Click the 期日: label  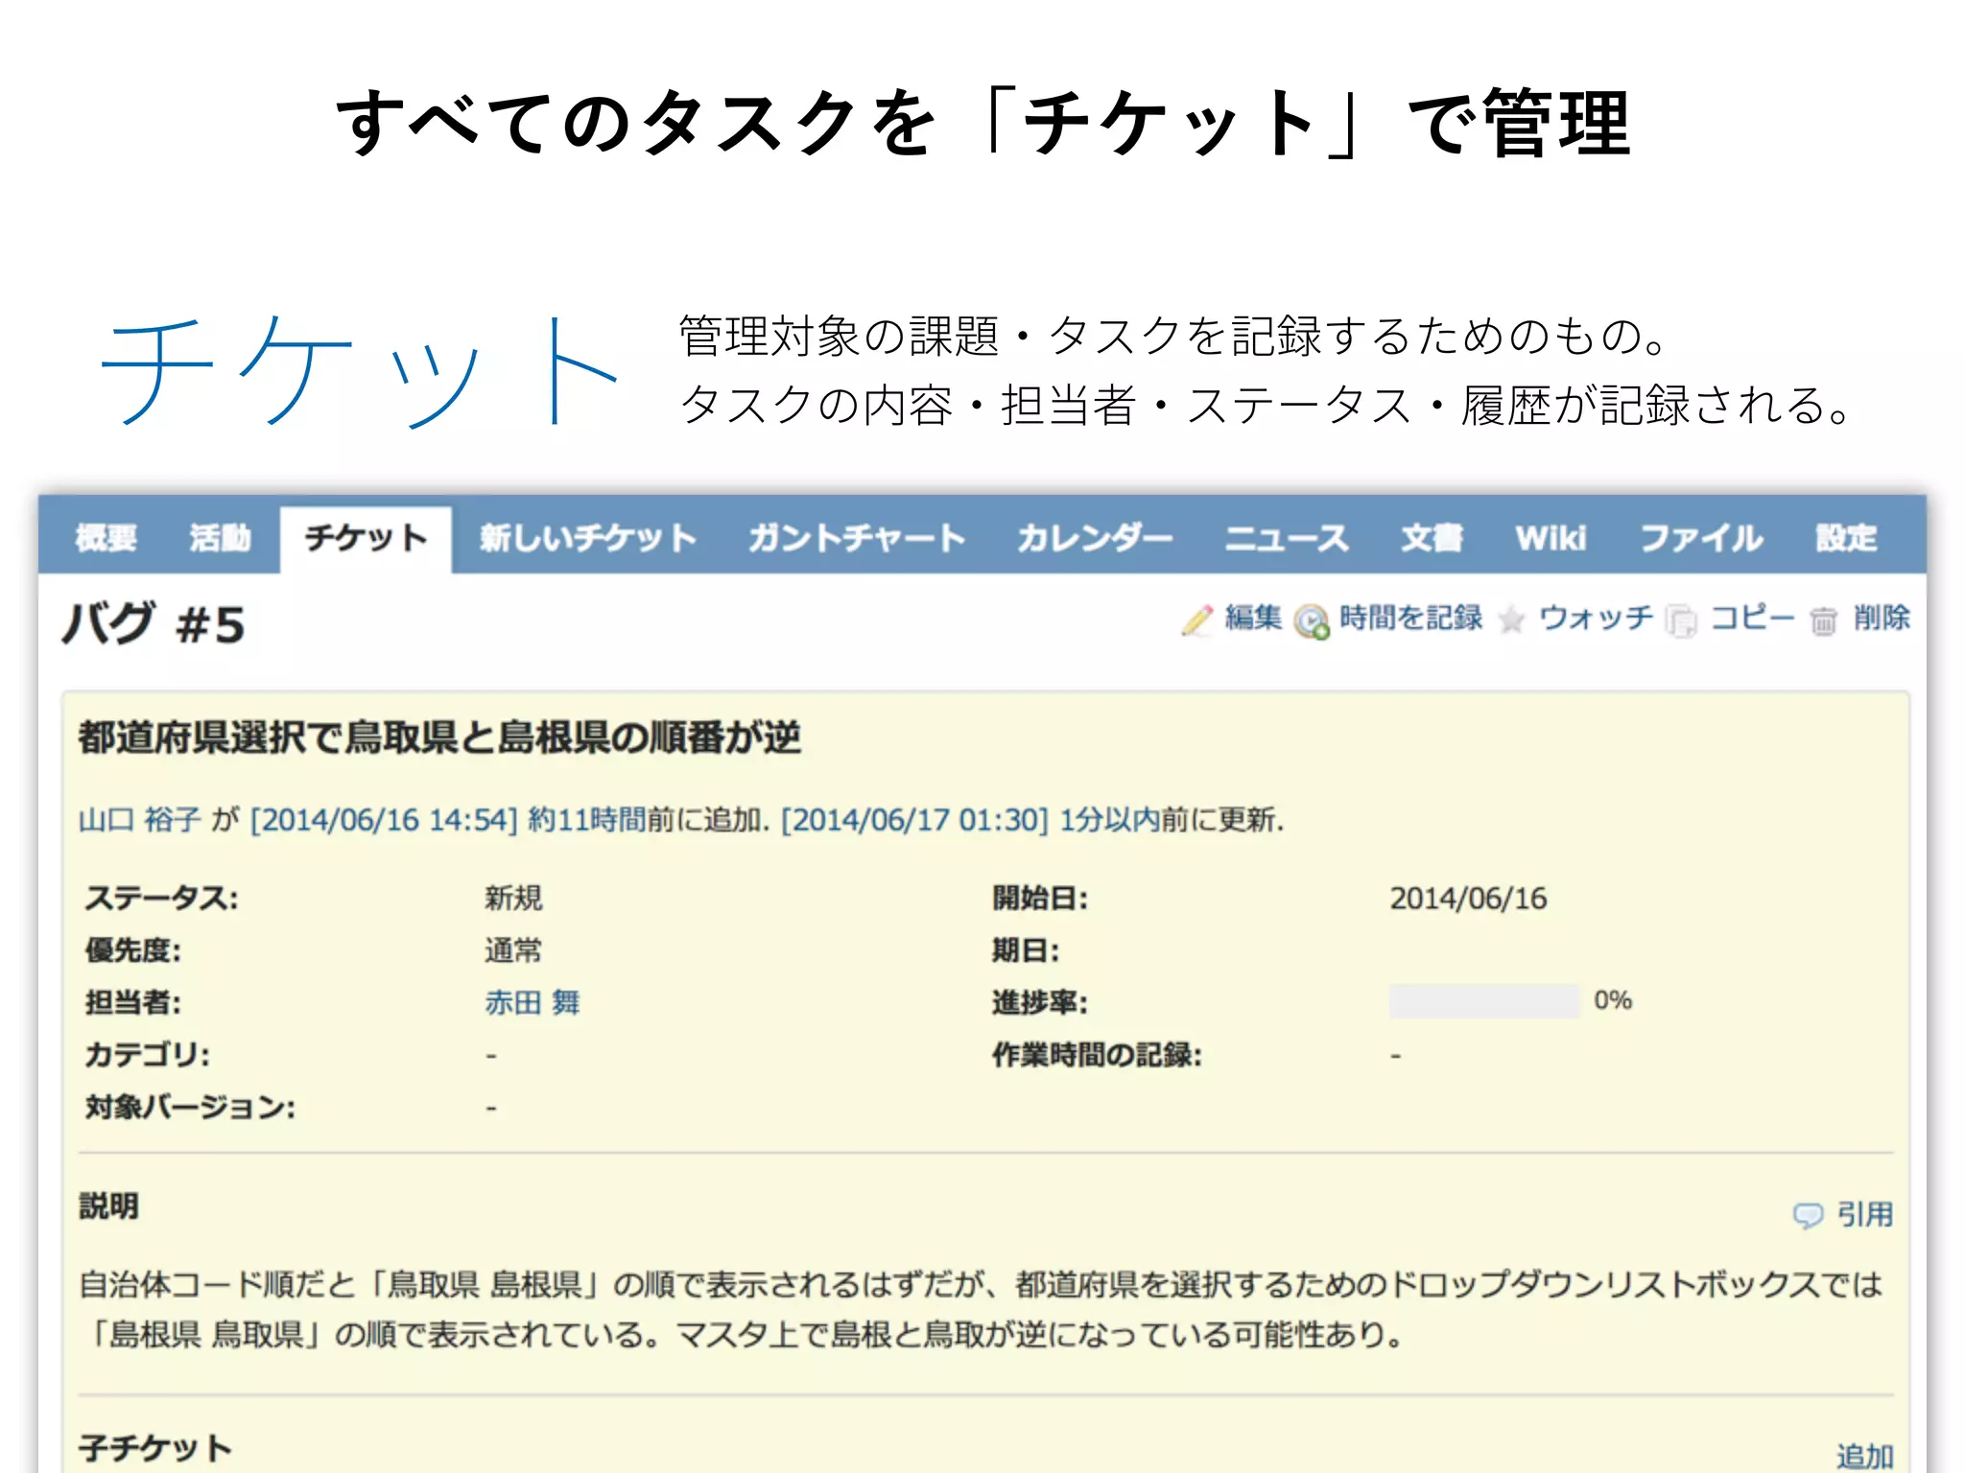pyautogui.click(x=1026, y=951)
